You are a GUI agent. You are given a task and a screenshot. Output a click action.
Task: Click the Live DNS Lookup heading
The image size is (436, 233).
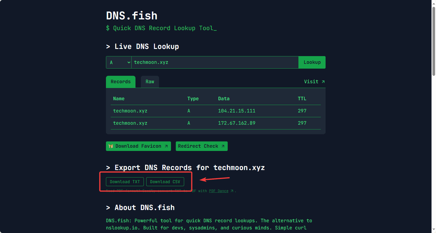142,47
